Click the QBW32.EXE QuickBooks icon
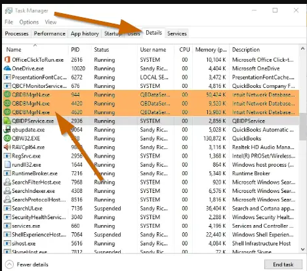The image size is (307, 271). 7,138
